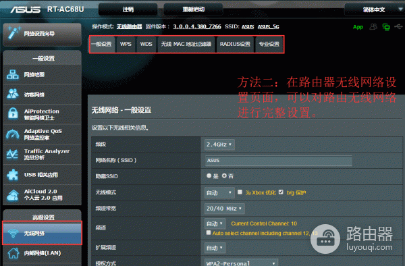The width and height of the screenshot is (405, 266).
Task: Click the Guest Network (访客网络) icon
Action: coord(13,95)
